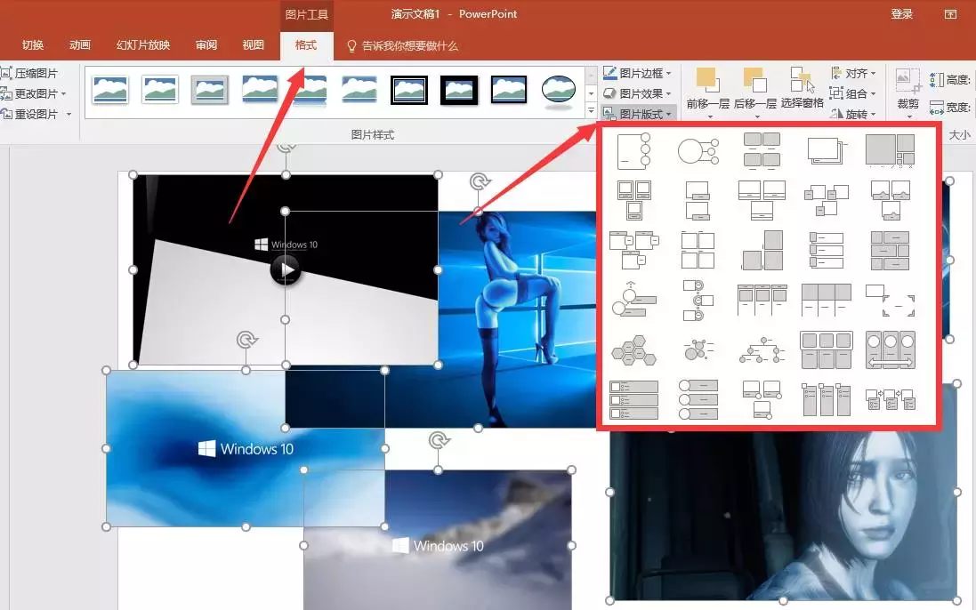Choose the last layout in gallery bottom row

(890, 399)
